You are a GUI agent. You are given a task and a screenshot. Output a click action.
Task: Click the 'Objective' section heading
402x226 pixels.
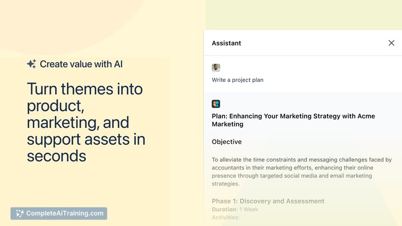pyautogui.click(x=226, y=142)
